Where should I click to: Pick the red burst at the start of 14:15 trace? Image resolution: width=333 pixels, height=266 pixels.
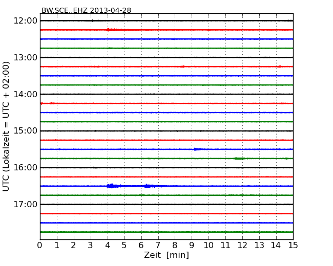pyautogui.click(x=42, y=103)
